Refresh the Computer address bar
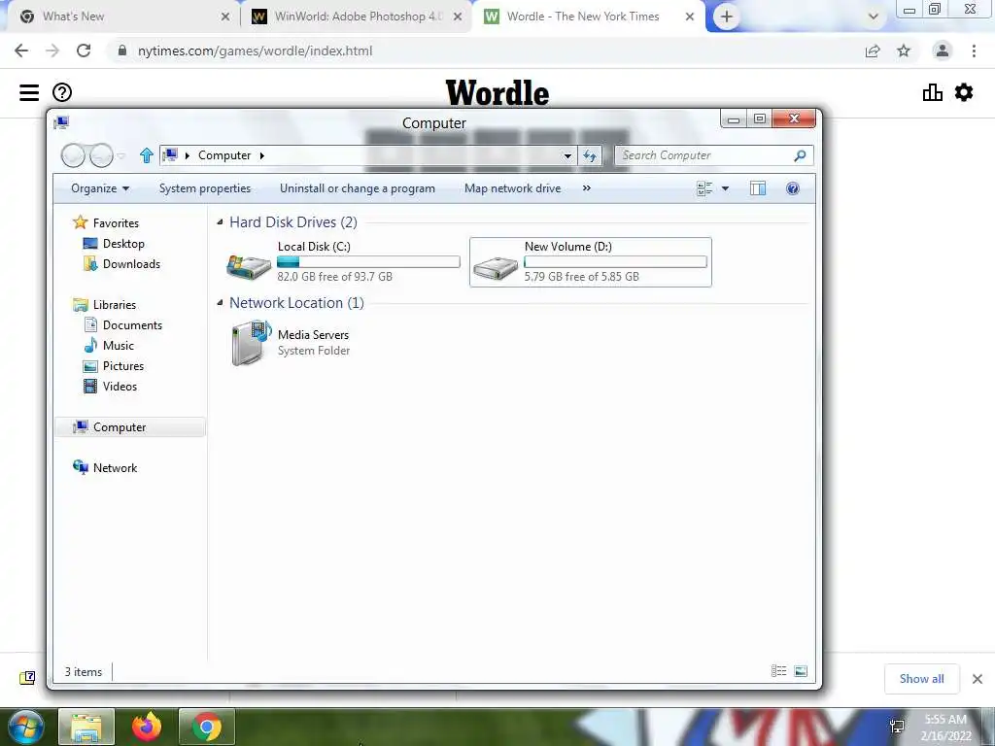Viewport: 995px width, 746px height. coord(590,155)
